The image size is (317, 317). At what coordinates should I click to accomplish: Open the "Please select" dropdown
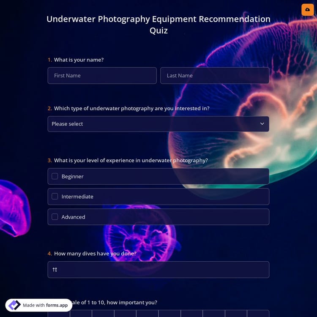[x=158, y=124]
